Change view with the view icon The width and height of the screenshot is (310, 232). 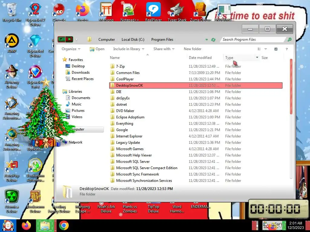pyautogui.click(x=259, y=49)
